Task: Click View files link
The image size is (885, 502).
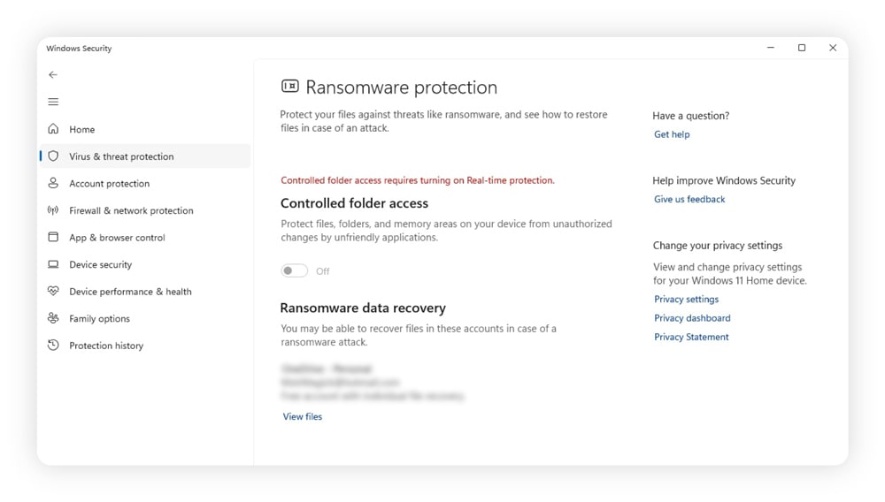Action: point(303,416)
